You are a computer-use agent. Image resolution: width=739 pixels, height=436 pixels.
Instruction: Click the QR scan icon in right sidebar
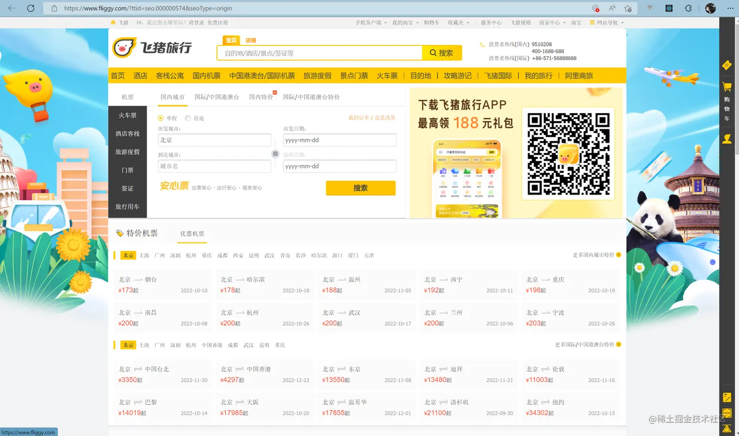pyautogui.click(x=727, y=413)
